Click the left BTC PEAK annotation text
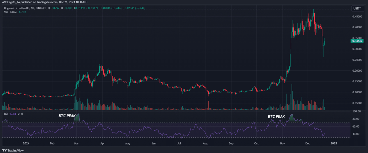This screenshot has height=153, width=368. 67,116
